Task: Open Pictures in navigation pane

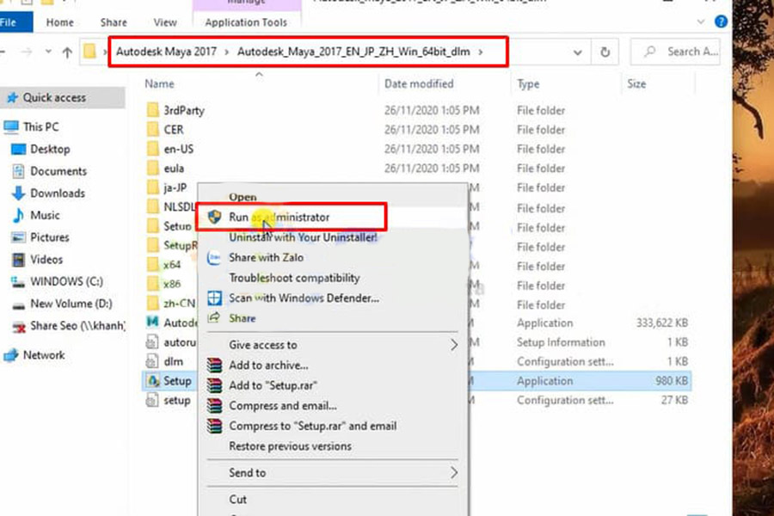Action: pyautogui.click(x=49, y=237)
